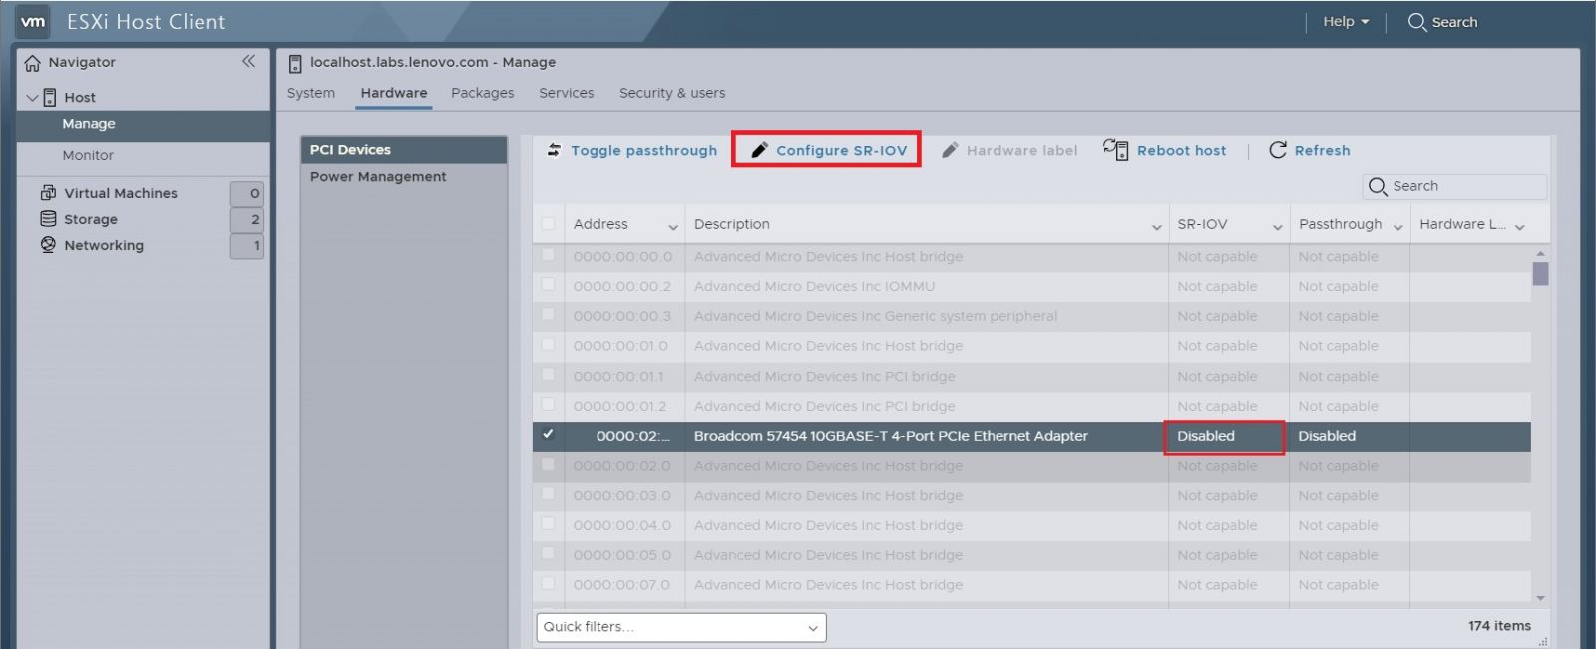Click the Refresh circular arrow icon
1596x649 pixels.
1277,150
